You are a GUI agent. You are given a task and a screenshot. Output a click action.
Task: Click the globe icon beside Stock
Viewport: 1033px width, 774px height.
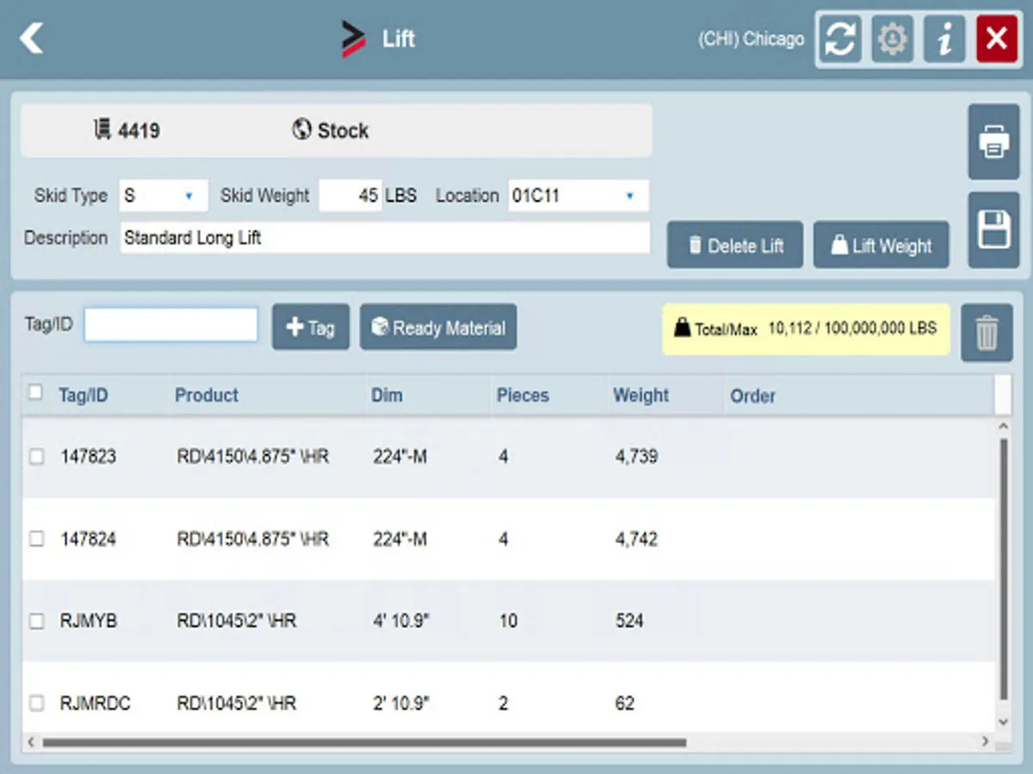click(301, 131)
